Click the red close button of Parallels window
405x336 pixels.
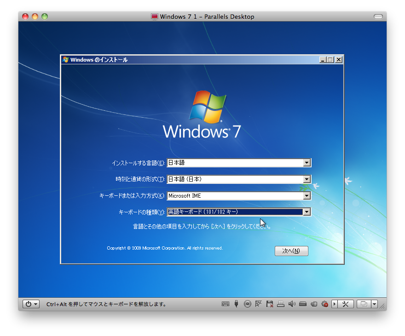tap(25, 17)
